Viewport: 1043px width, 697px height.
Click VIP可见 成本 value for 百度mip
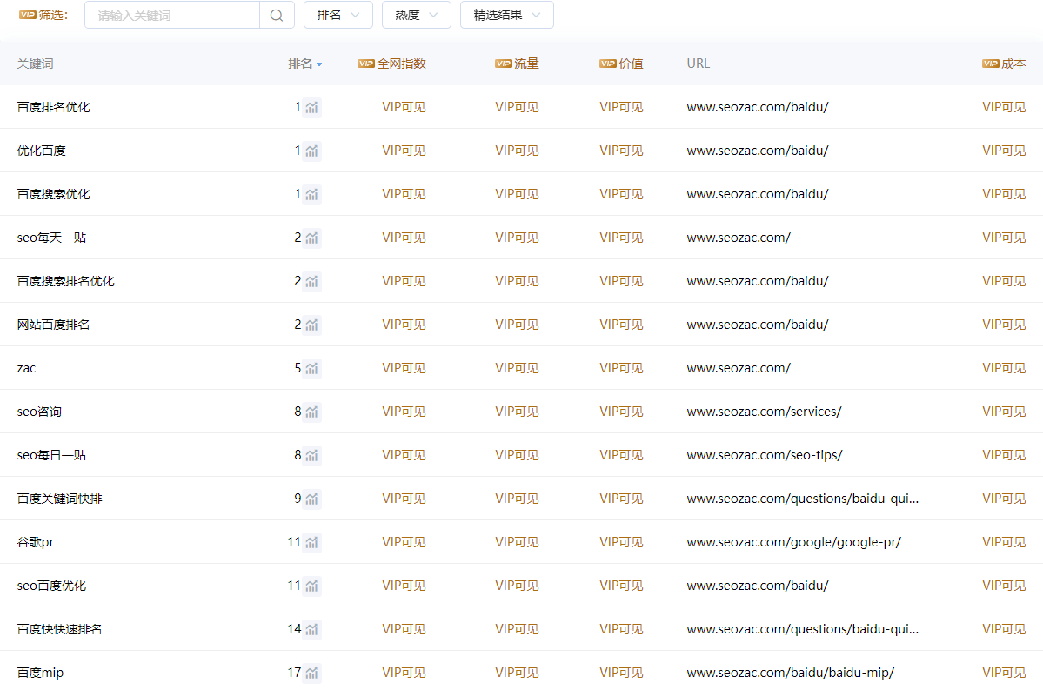tap(1004, 673)
